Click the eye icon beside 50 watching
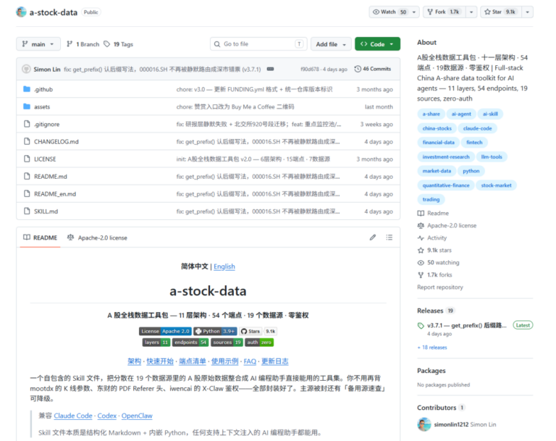This screenshot has height=441, width=556. (x=421, y=263)
